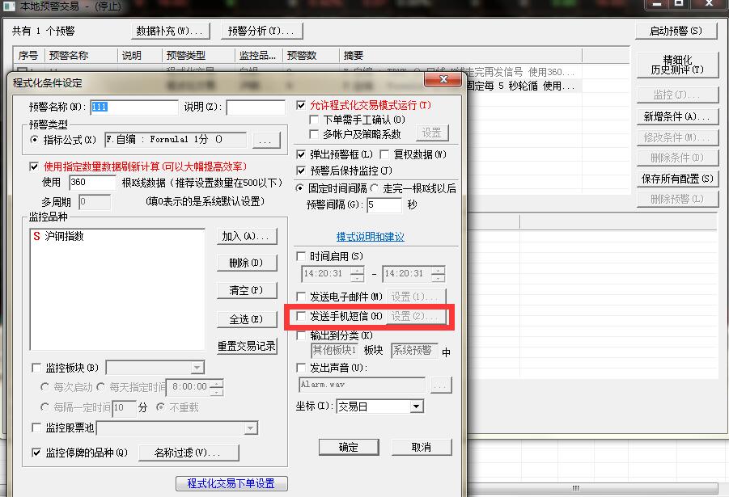The width and height of the screenshot is (729, 497).
Task: Click the browse button next to Alarm.wav
Action: point(440,386)
